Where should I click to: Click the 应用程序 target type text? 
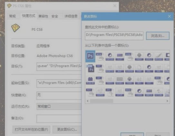tap(43, 46)
